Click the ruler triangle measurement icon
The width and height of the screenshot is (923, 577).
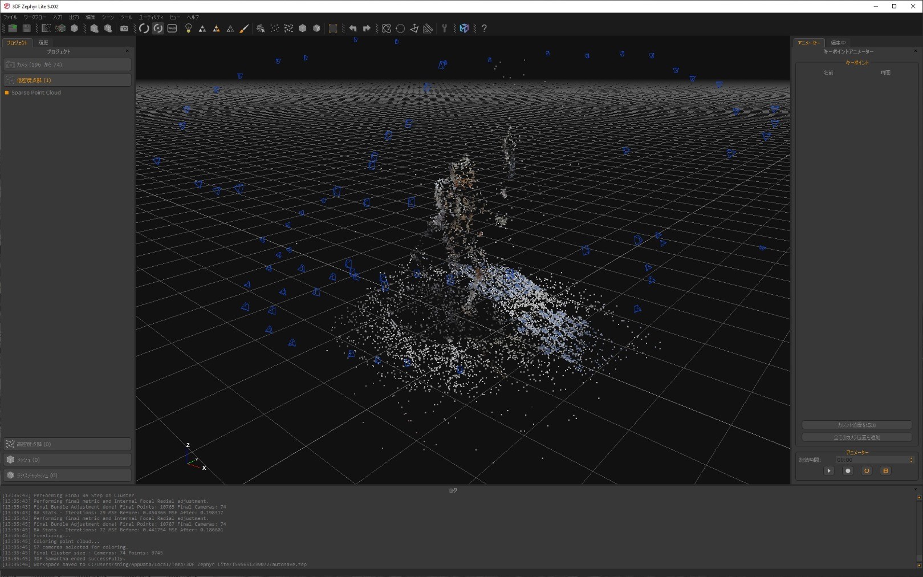[x=428, y=29]
